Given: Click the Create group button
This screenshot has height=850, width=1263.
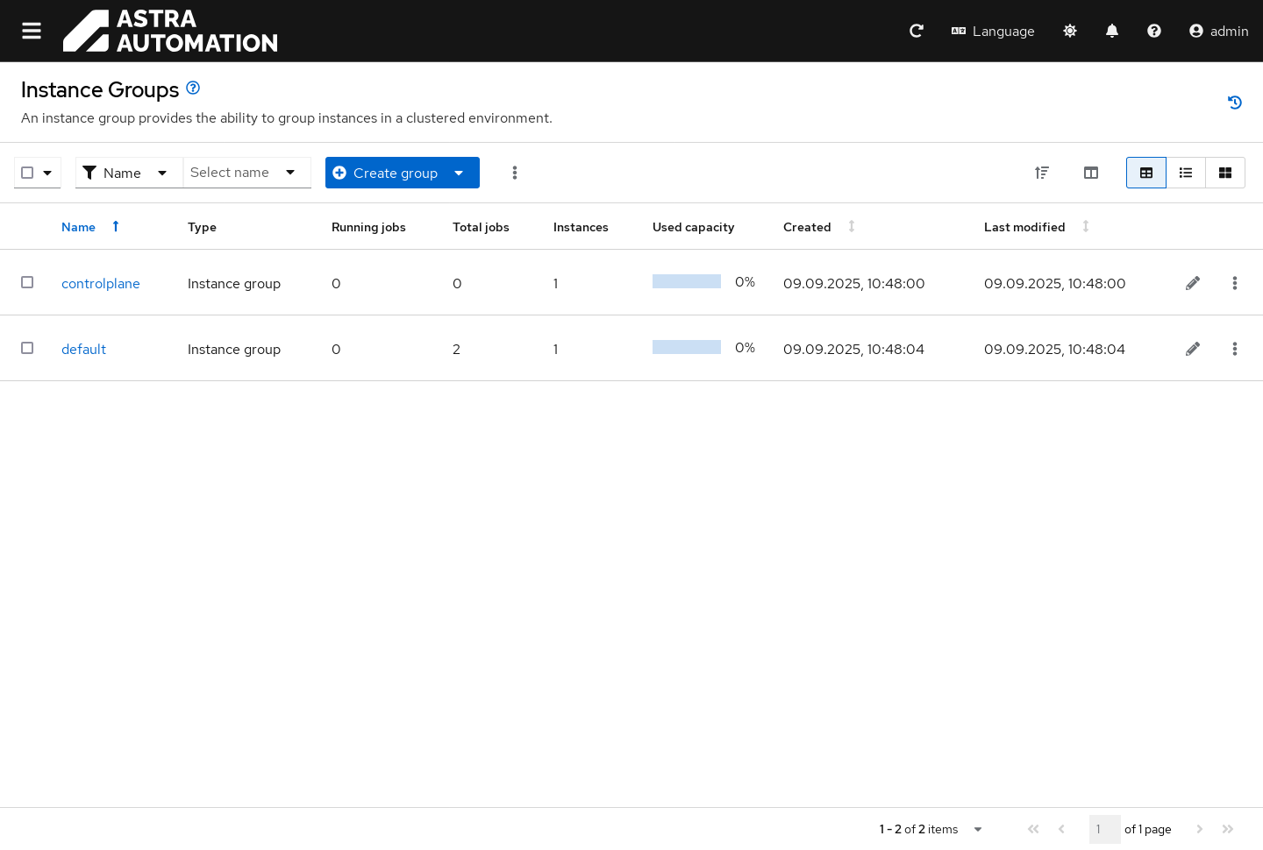Looking at the screenshot, I should coord(386,173).
